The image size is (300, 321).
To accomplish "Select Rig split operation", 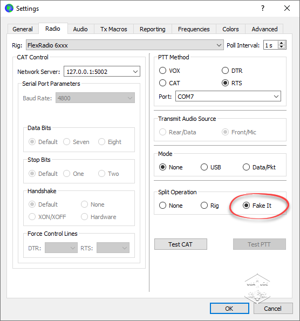I will 210,206.
